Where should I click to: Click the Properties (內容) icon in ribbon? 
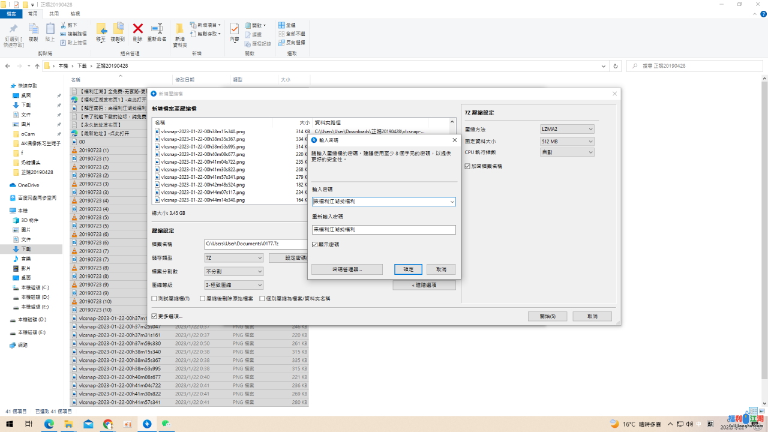click(234, 29)
